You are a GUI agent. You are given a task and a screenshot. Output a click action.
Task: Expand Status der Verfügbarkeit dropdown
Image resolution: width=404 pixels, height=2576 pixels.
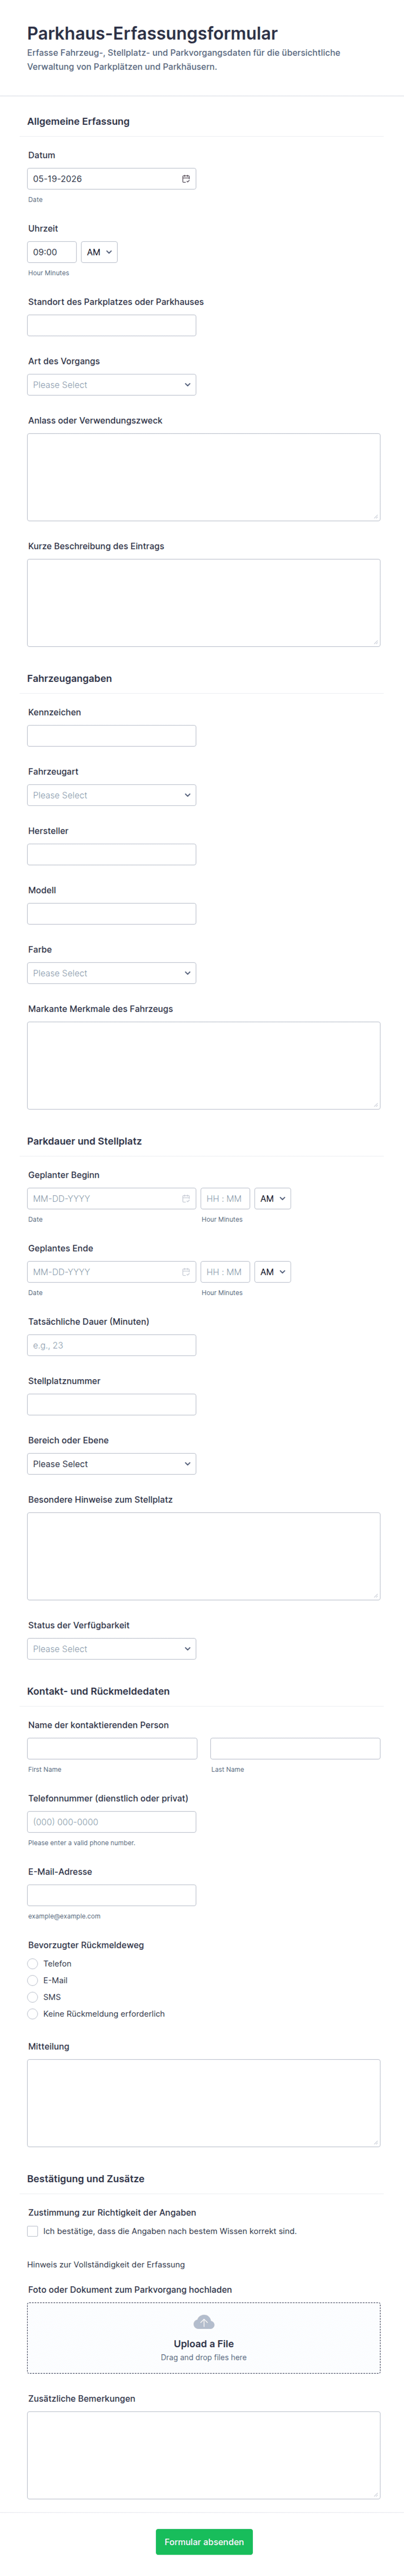[x=112, y=1649]
